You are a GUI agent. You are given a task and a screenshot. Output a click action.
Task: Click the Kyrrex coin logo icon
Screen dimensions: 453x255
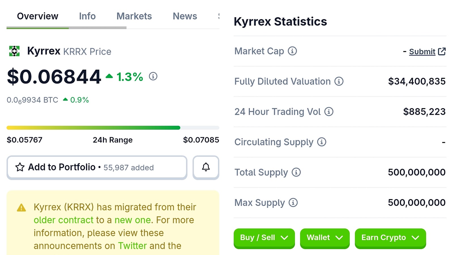[14, 51]
